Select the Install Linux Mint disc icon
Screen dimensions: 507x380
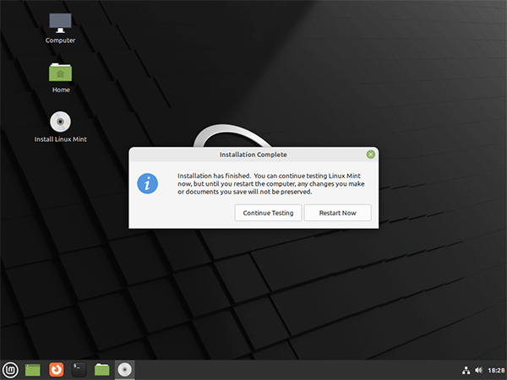pyautogui.click(x=60, y=121)
